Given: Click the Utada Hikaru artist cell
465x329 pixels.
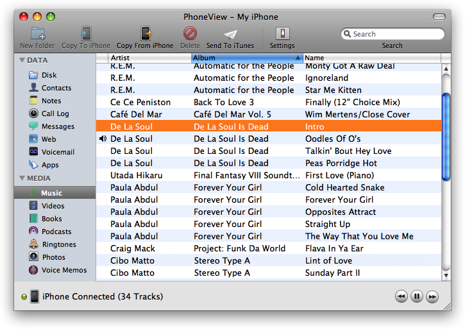Looking at the screenshot, I should (x=137, y=175).
